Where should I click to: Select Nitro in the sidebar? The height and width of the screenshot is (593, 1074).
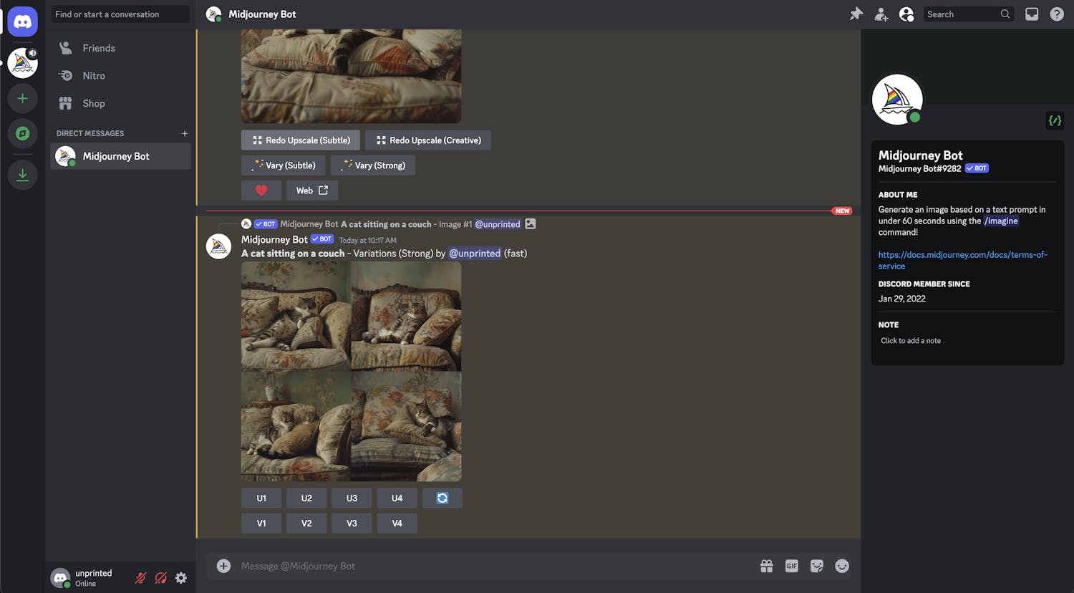(x=93, y=76)
